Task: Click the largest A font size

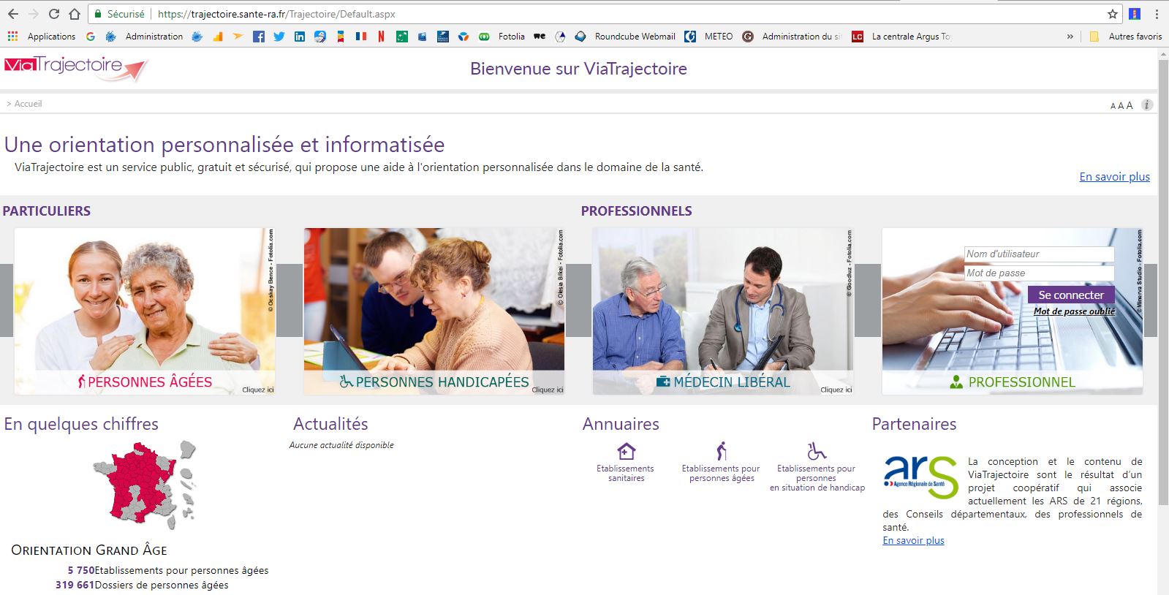Action: 1130,105
